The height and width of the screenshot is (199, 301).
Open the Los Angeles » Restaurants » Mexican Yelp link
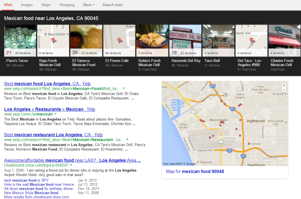[x=50, y=109]
